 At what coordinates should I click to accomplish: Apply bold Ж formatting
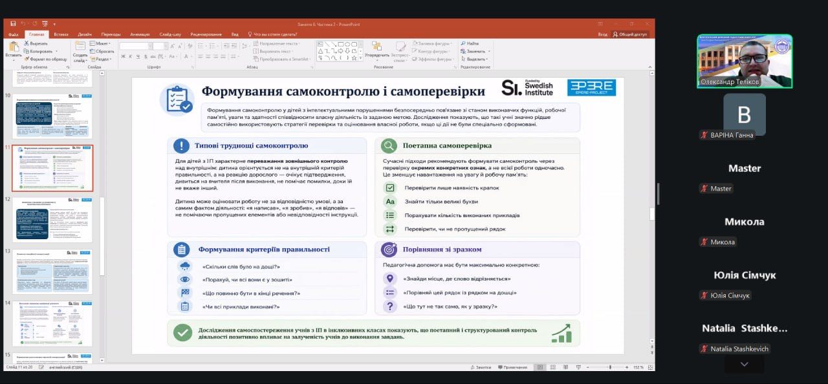(122, 57)
